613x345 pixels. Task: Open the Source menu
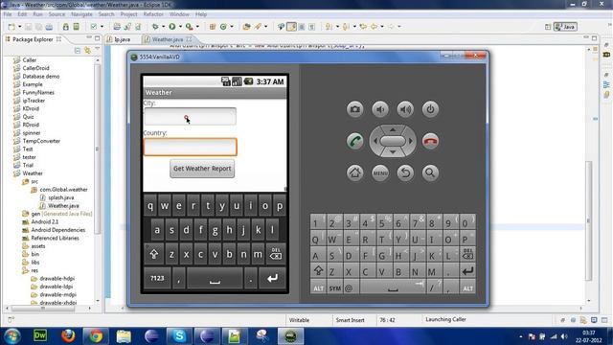[57, 14]
